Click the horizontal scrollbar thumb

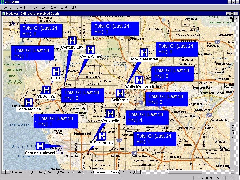pos(185,172)
